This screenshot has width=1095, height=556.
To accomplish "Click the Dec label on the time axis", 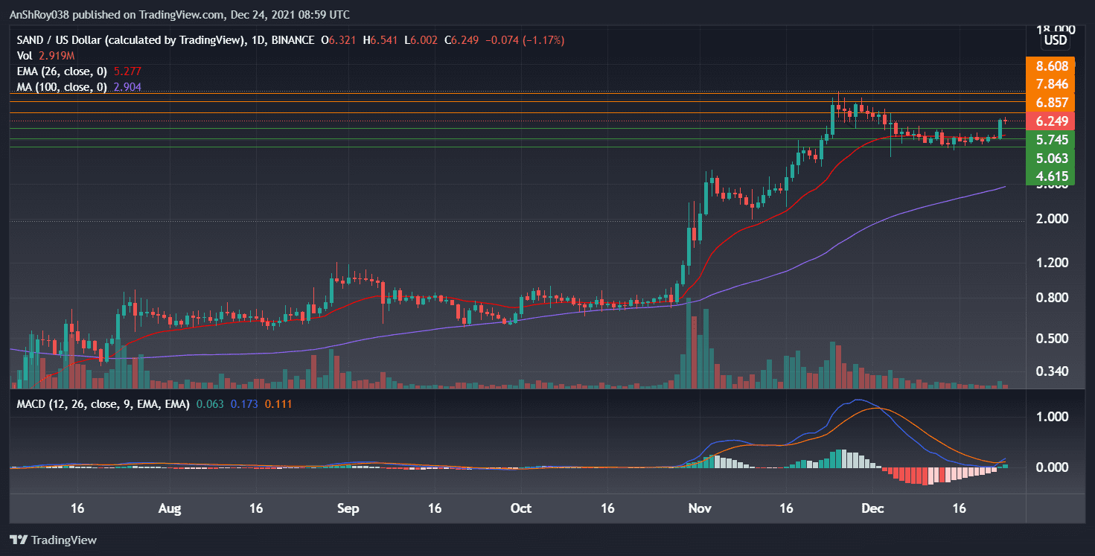I will click(x=872, y=508).
